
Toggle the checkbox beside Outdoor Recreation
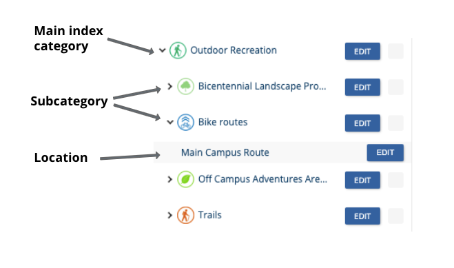click(395, 51)
